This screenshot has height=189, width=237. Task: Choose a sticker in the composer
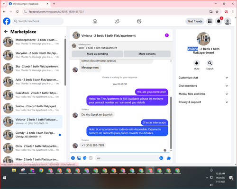tap(85, 158)
